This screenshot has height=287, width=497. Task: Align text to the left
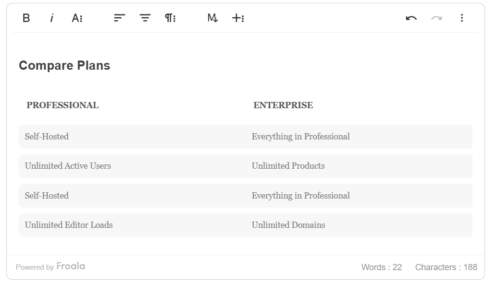(119, 18)
